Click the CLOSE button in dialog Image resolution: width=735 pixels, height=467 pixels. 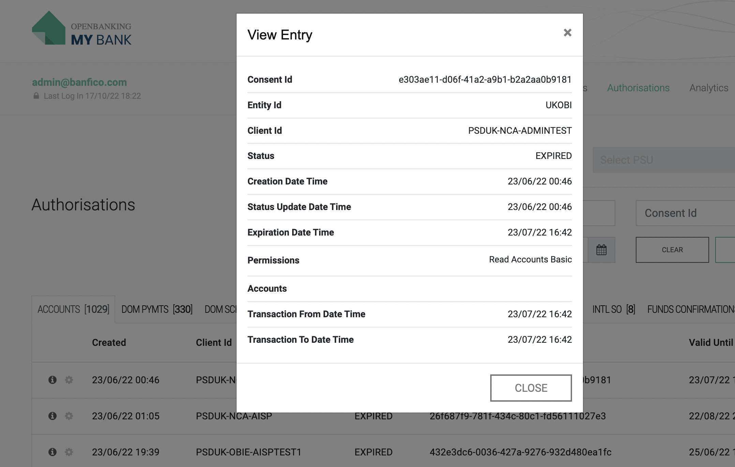tap(530, 388)
